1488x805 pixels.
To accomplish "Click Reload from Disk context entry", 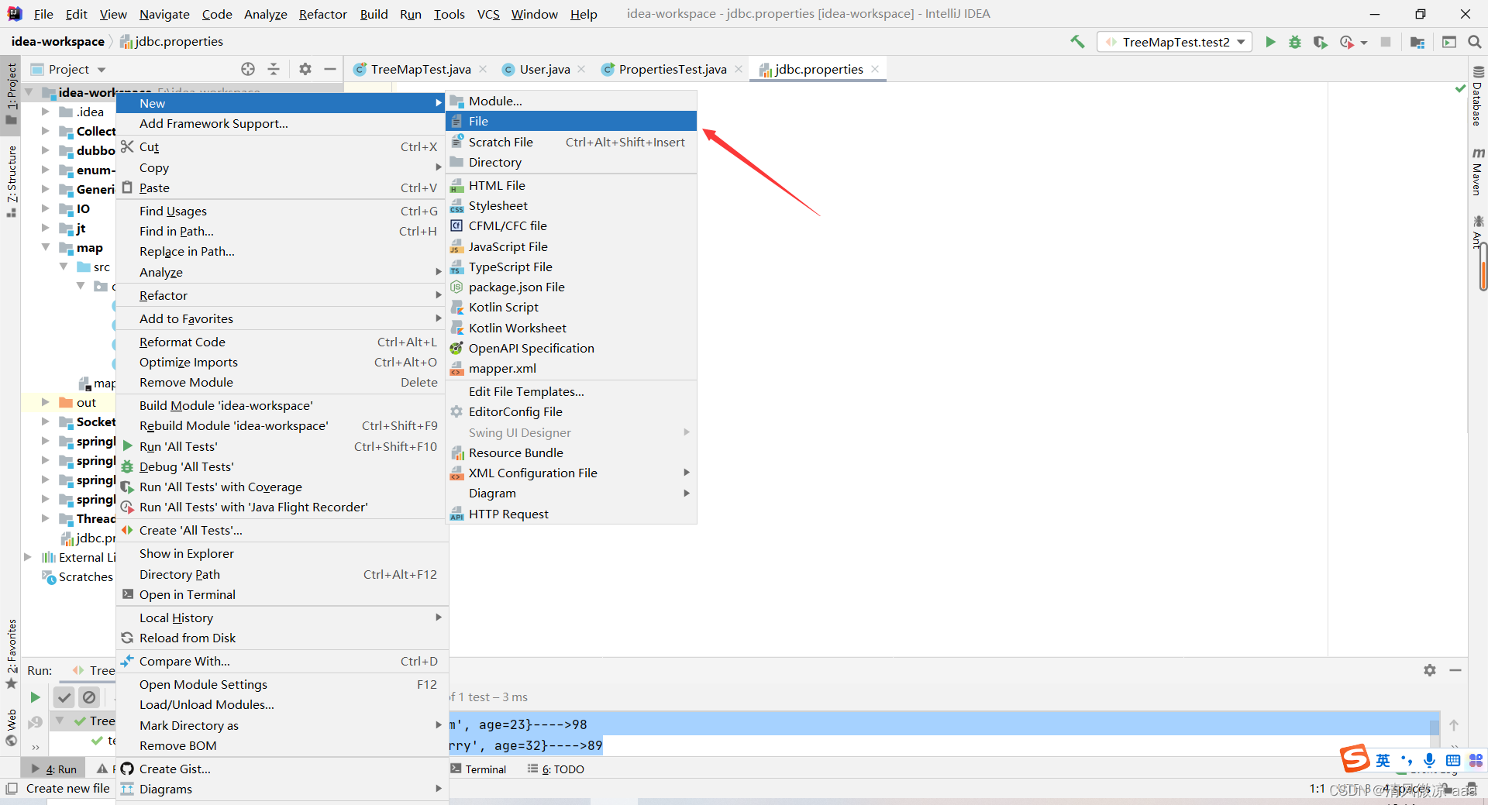I will click(x=282, y=638).
